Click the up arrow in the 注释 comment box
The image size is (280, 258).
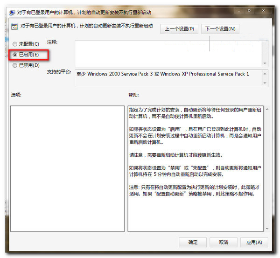[x=265, y=43]
